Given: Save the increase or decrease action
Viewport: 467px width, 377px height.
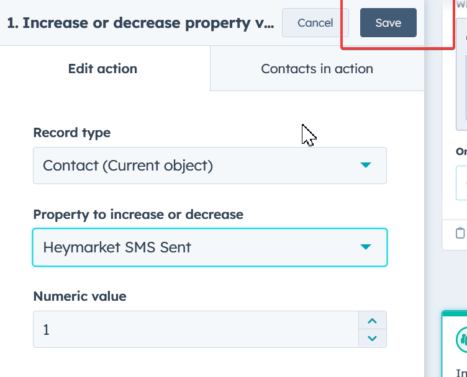Looking at the screenshot, I should click(388, 23).
